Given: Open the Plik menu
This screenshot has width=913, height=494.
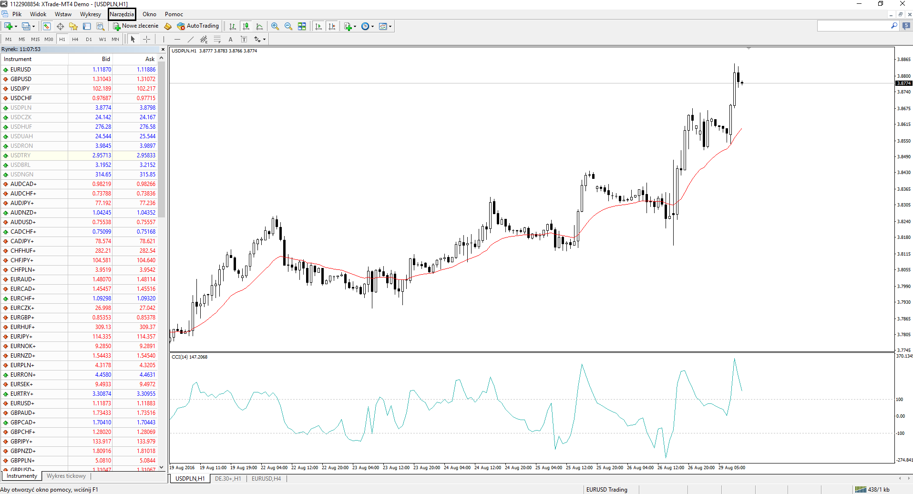Looking at the screenshot, I should pos(17,14).
